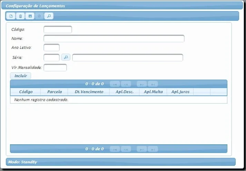
Task: Click the 'Nome:' label
Action: click(17, 38)
